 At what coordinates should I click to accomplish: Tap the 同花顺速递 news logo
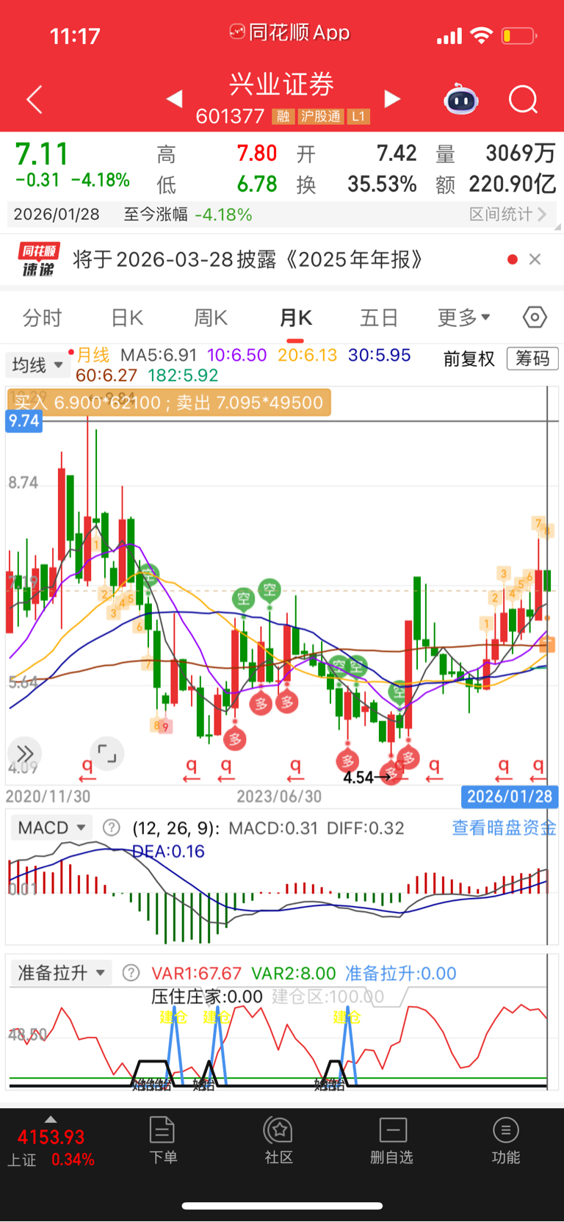[38, 259]
